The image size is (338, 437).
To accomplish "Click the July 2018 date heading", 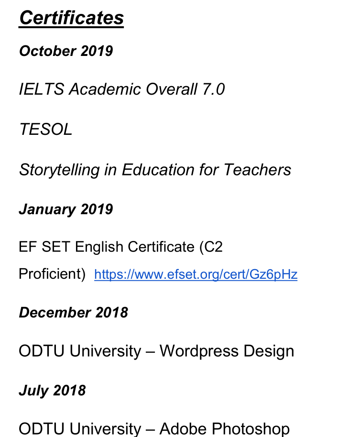I will tap(52, 390).
